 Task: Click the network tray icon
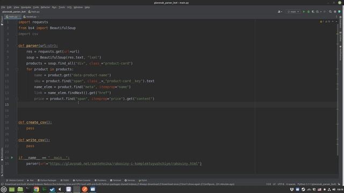point(329,189)
